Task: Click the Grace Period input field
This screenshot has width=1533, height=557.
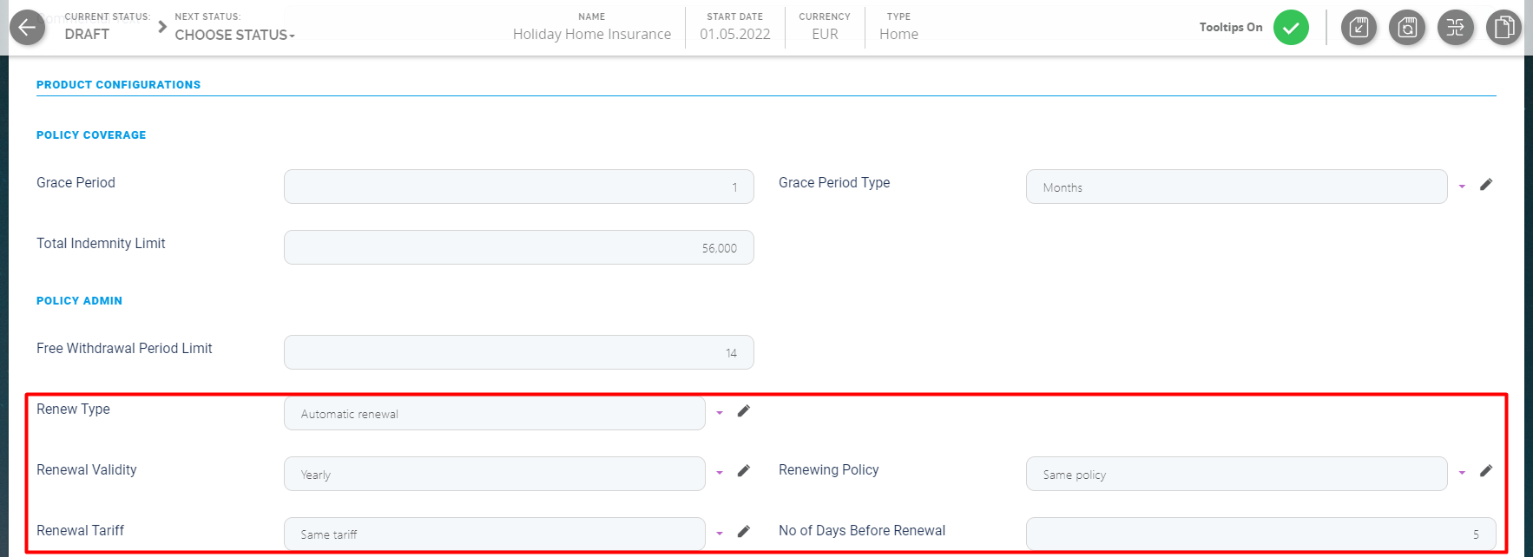Action: click(x=518, y=187)
